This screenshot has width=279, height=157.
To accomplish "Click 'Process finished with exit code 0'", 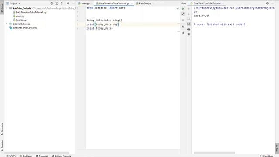I will pyautogui.click(x=219, y=24).
